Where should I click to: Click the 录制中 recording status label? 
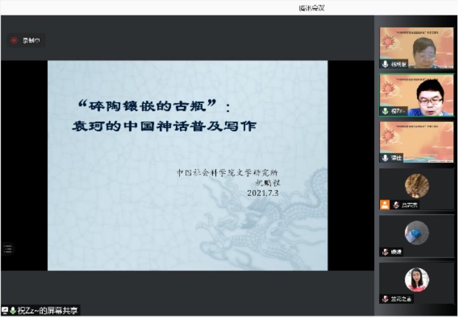pyautogui.click(x=31, y=40)
